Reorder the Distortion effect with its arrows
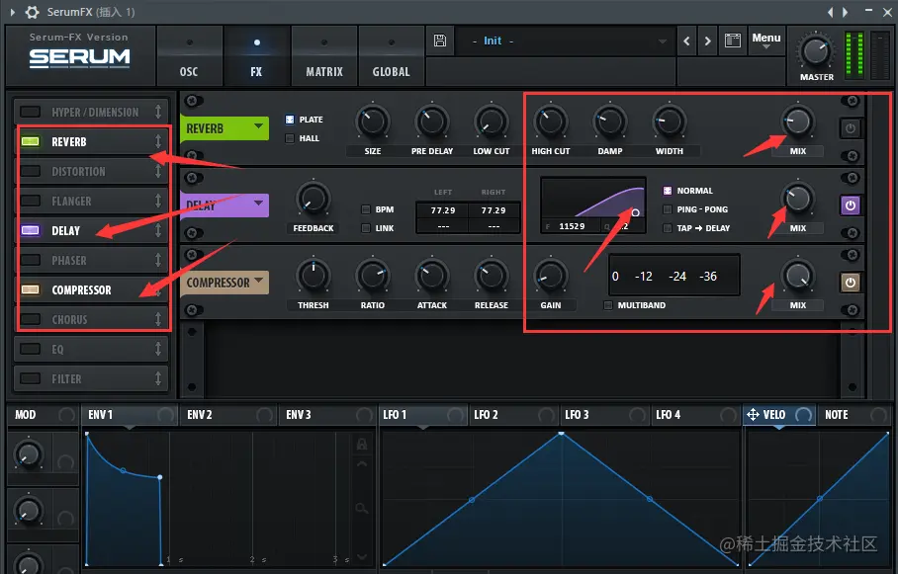 [x=158, y=171]
